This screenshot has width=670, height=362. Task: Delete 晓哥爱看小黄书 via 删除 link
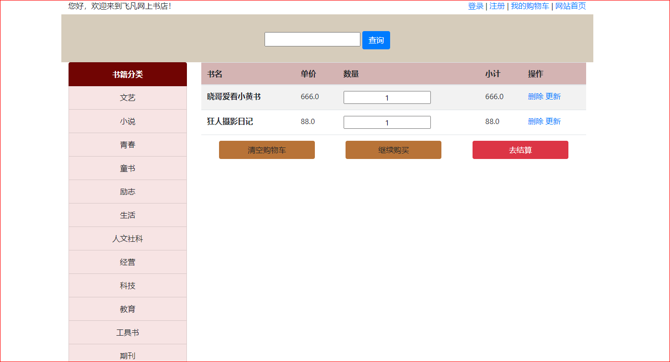pyautogui.click(x=536, y=96)
